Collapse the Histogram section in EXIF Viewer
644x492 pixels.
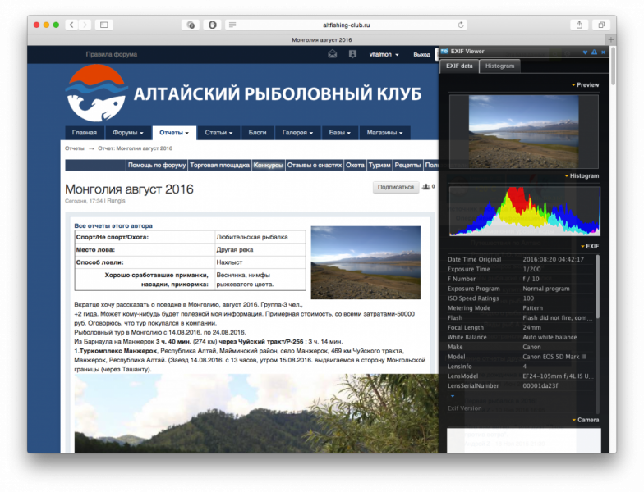point(582,175)
